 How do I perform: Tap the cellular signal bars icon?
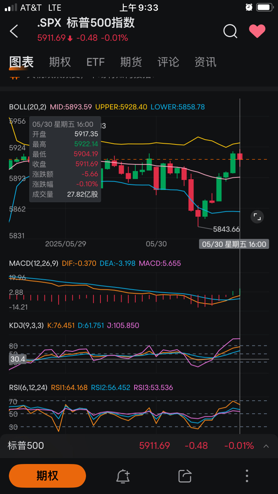(11, 7)
